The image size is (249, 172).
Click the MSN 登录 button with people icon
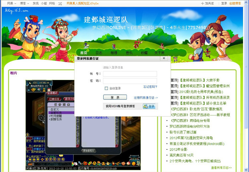149,106
